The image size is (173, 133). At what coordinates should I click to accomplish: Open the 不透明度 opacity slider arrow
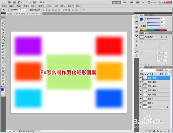coord(171,70)
